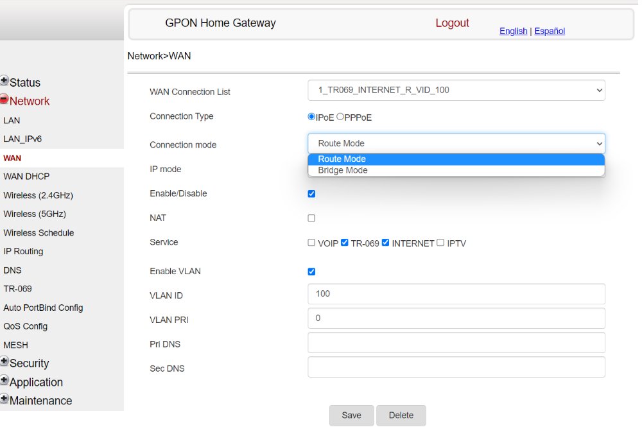Select Route Mode option in list
Viewport: 642px width, 427px height.
(456, 159)
